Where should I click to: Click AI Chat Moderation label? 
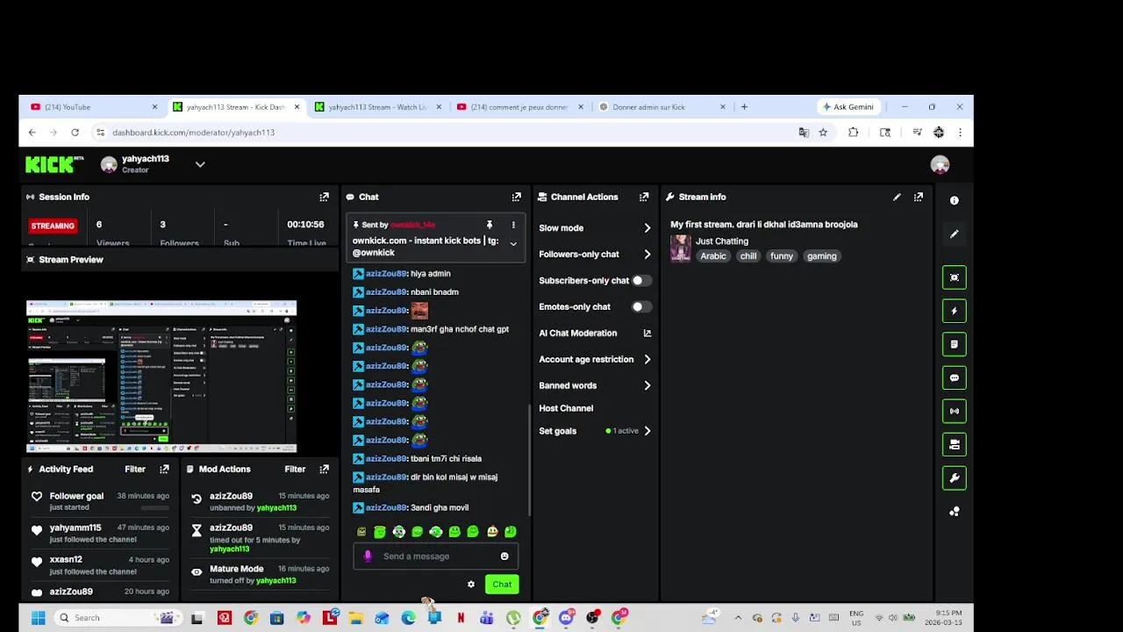tap(578, 334)
